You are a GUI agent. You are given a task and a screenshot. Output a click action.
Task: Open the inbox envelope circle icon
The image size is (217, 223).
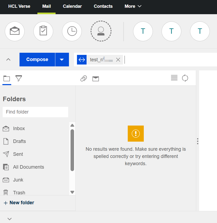pos(15,31)
